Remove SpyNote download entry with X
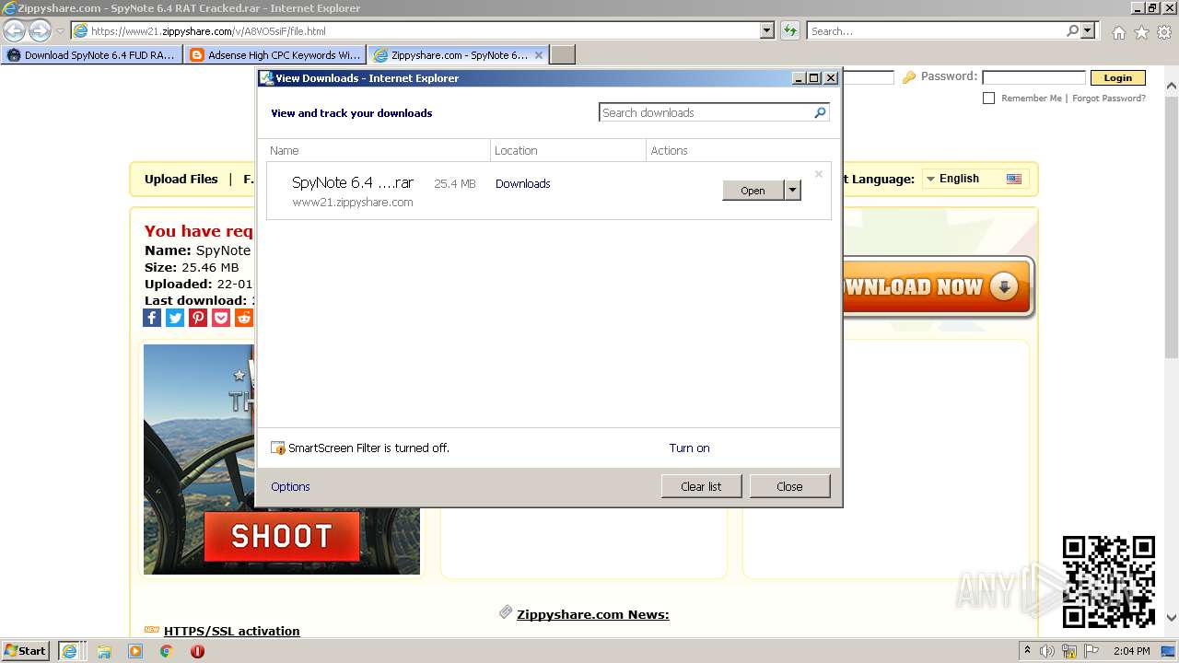Viewport: 1179px width, 663px height. [818, 173]
